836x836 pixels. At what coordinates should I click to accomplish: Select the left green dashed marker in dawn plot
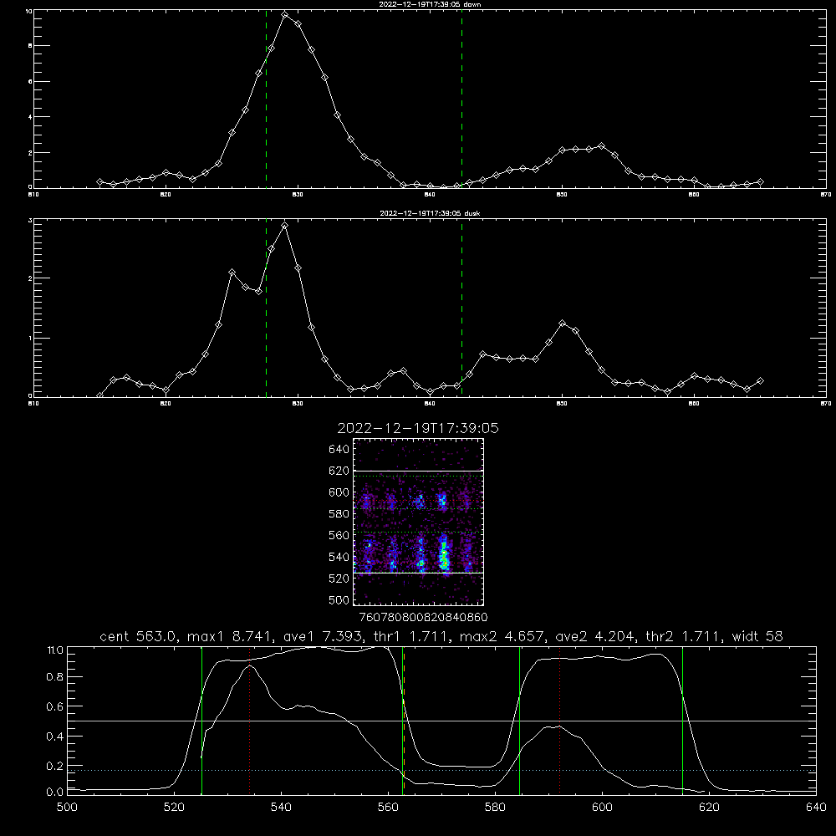tap(266, 99)
